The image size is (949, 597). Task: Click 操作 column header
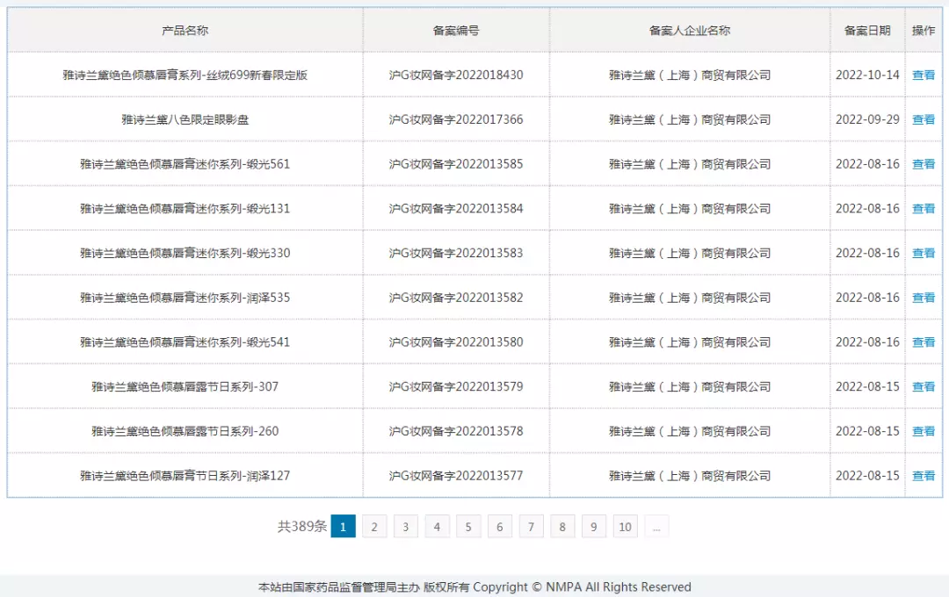tap(924, 30)
